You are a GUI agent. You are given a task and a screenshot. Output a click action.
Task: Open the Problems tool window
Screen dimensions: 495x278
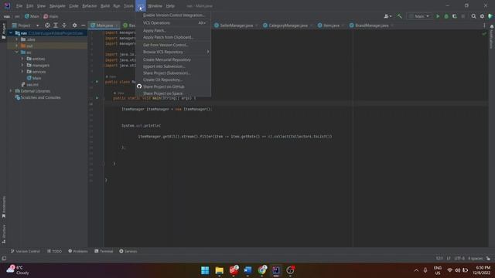coord(78,251)
